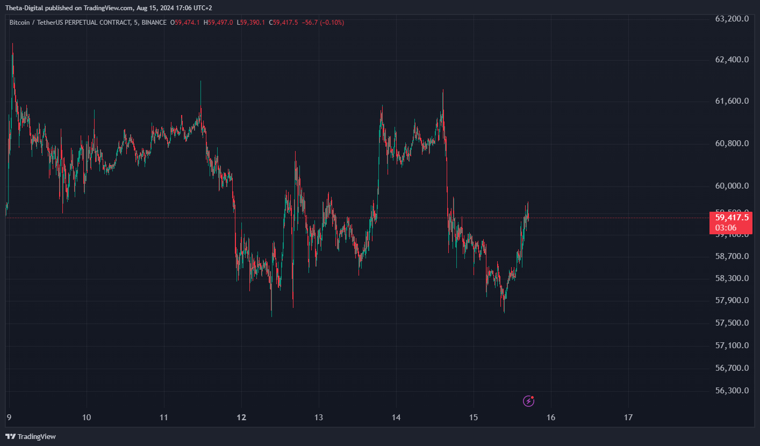The height and width of the screenshot is (446, 760).
Task: Click the 58,700.0 price axis label
Action: coord(732,256)
